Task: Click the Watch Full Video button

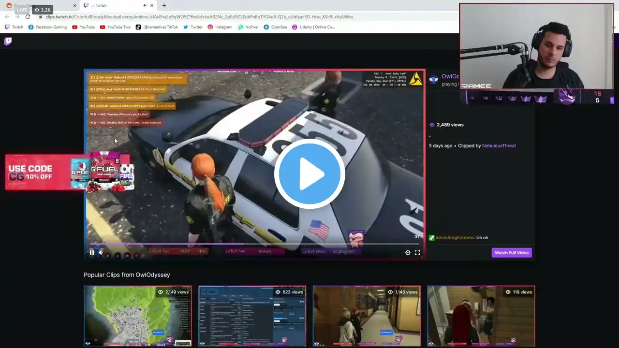Action: coord(512,253)
